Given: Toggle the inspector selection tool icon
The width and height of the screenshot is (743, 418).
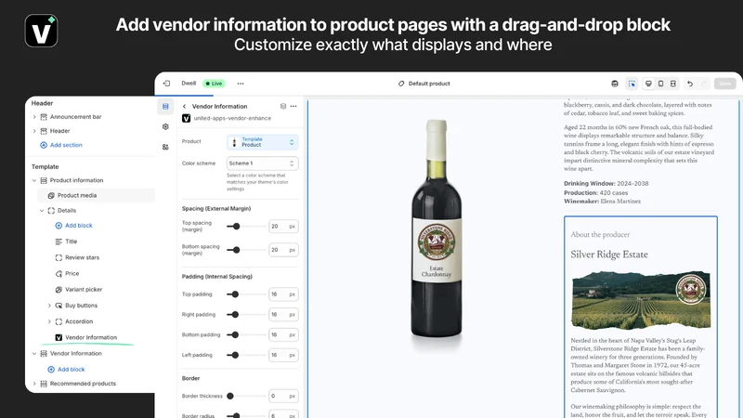Looking at the screenshot, I should 632,84.
